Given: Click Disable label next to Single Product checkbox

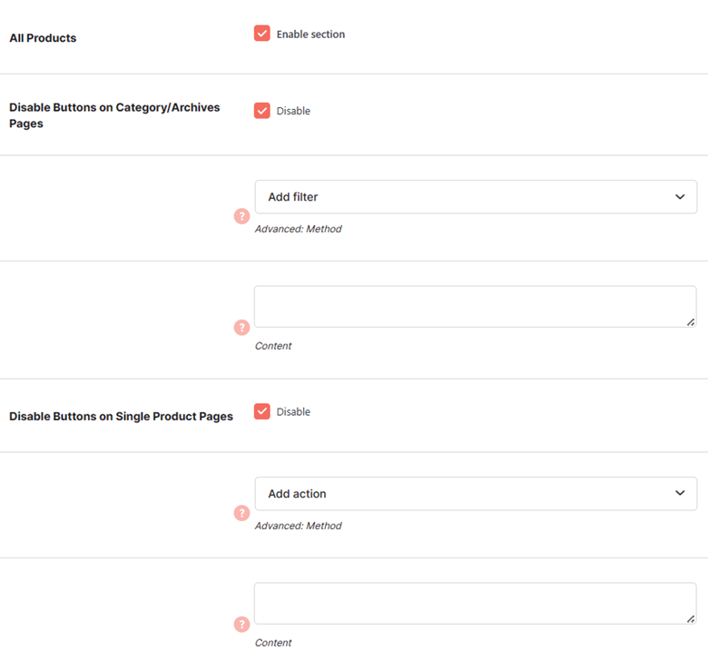Looking at the screenshot, I should tap(293, 412).
